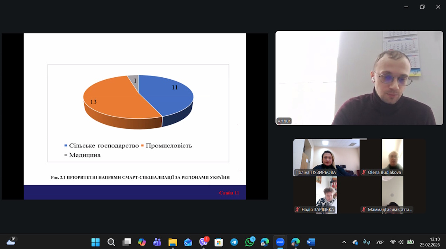This screenshot has width=446, height=249.
Task: Open WhatsApp taskbar icon
Action: point(249,242)
